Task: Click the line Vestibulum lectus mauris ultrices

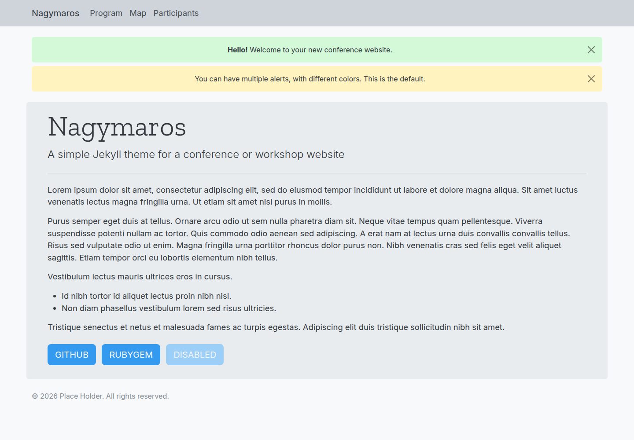Action: coord(140,277)
